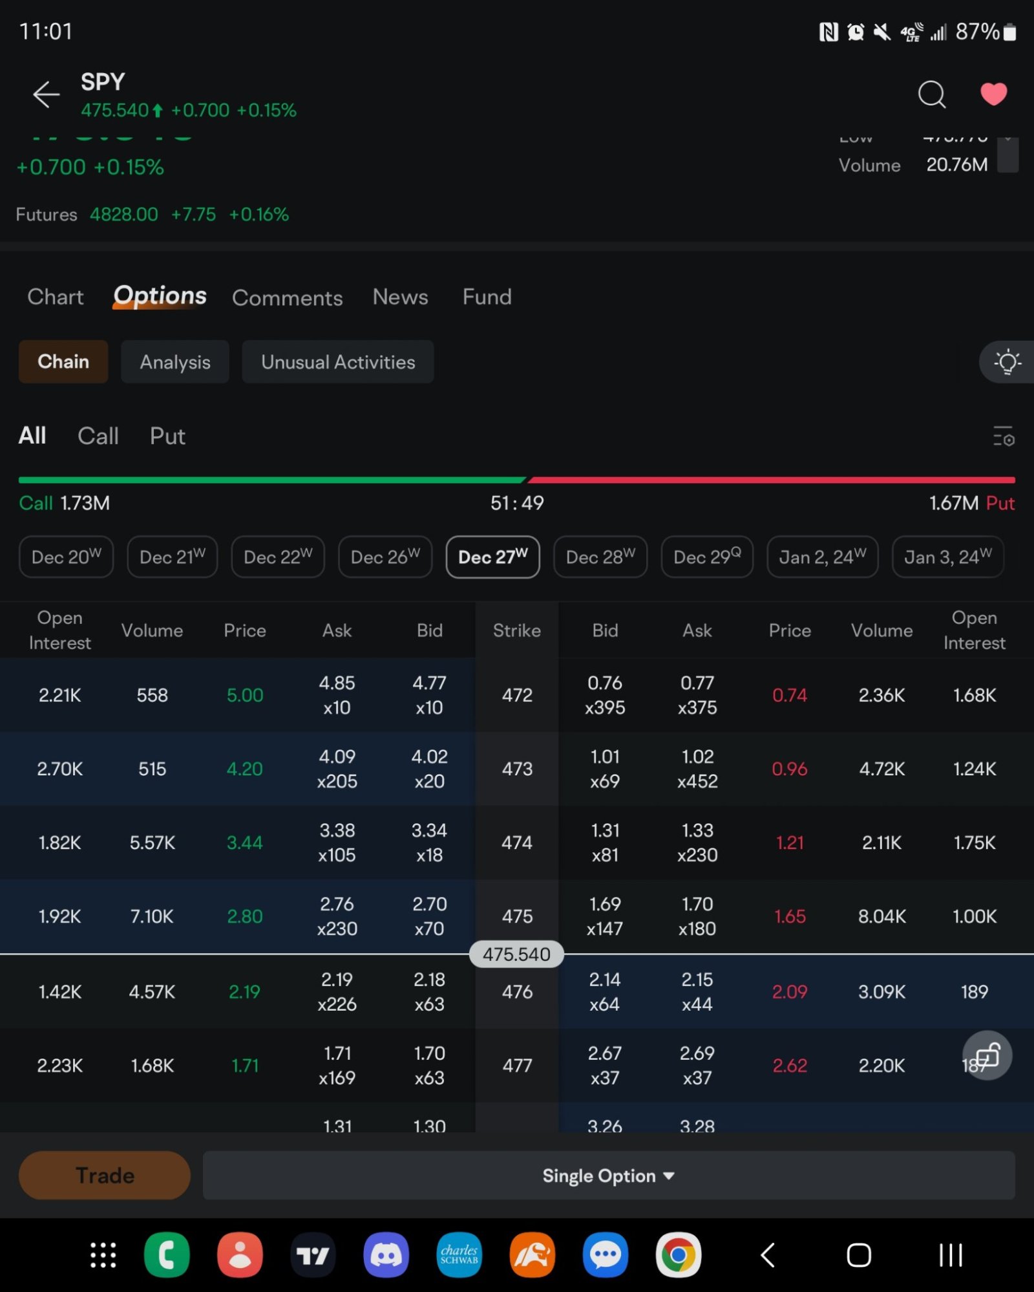Open Unusual Activities sub-tab

pos(338,361)
